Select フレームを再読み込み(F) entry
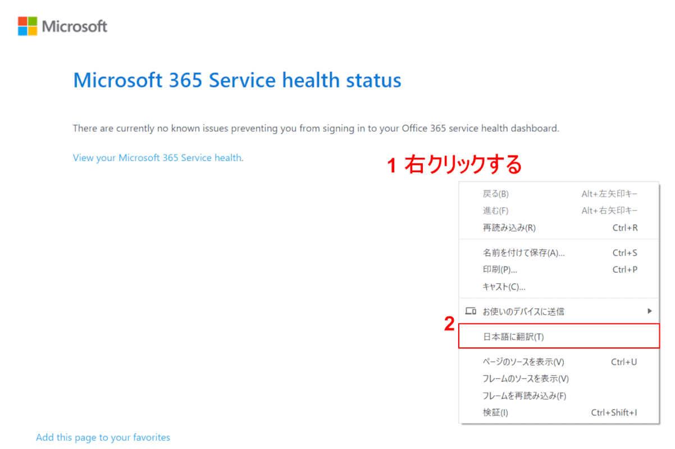Viewport: 675px width, 449px height. (559, 396)
